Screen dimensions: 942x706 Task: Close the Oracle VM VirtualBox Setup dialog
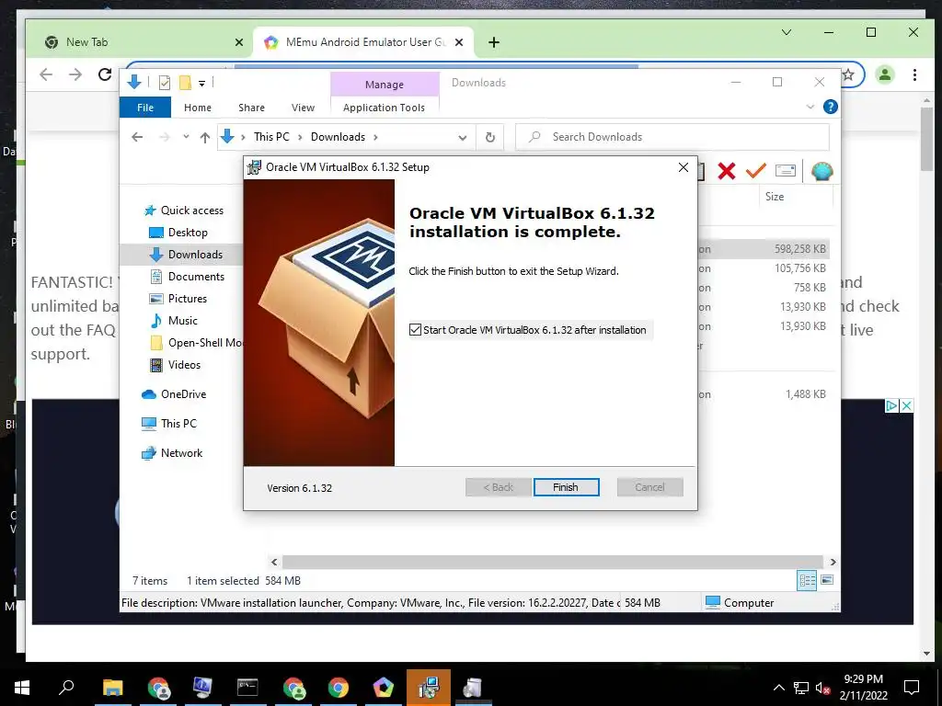684,167
